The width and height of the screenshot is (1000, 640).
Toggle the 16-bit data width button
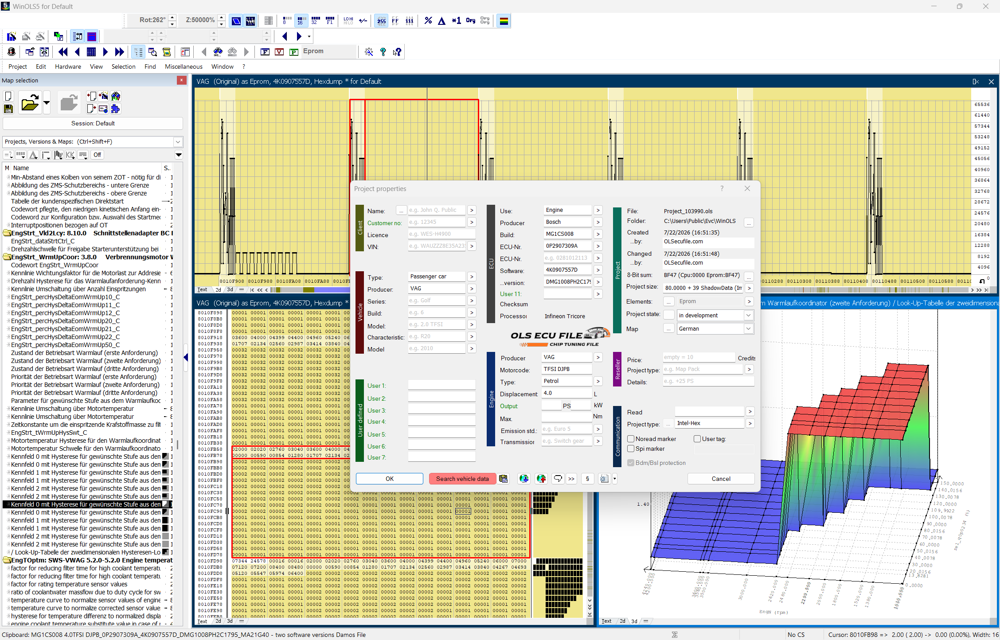pyautogui.click(x=301, y=21)
